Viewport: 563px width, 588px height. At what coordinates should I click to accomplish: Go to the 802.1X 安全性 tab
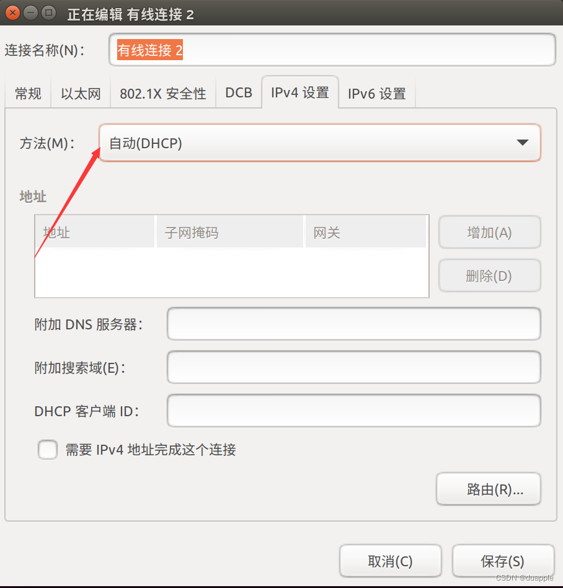[x=163, y=94]
